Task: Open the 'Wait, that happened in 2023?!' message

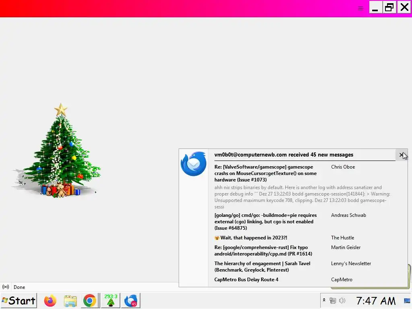Action: tap(251, 238)
